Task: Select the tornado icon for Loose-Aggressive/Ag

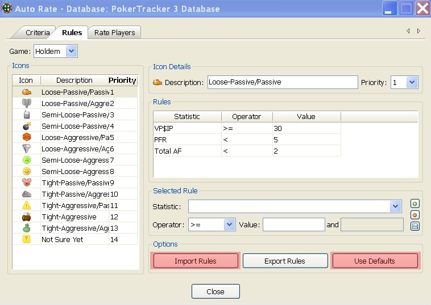Action: 27,149
